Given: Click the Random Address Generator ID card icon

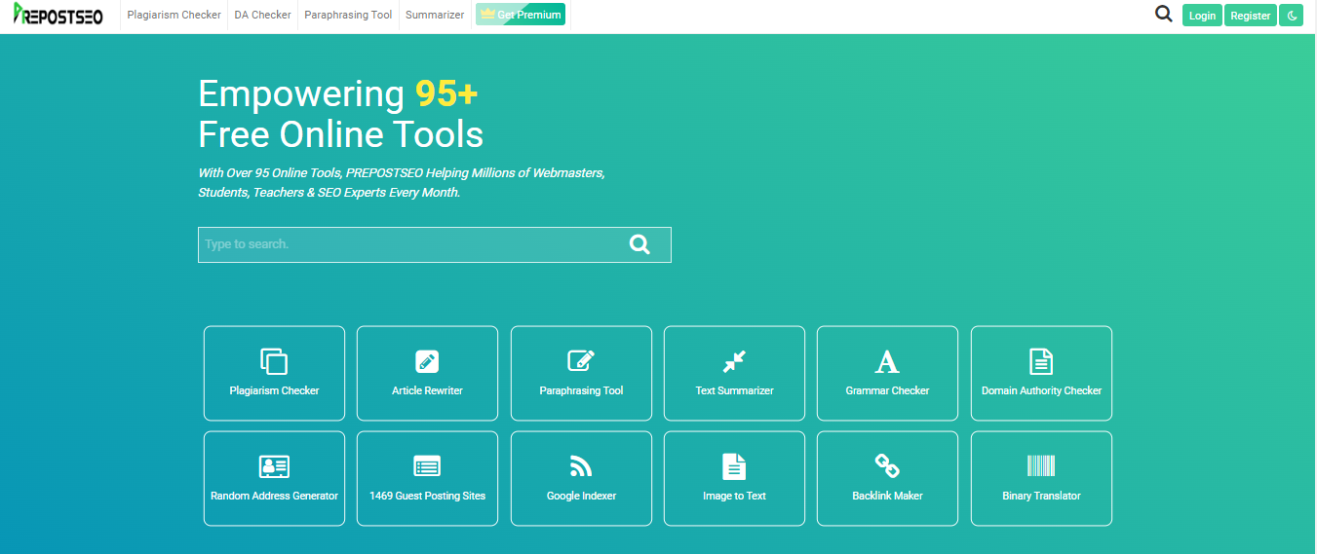Looking at the screenshot, I should pos(274,466).
